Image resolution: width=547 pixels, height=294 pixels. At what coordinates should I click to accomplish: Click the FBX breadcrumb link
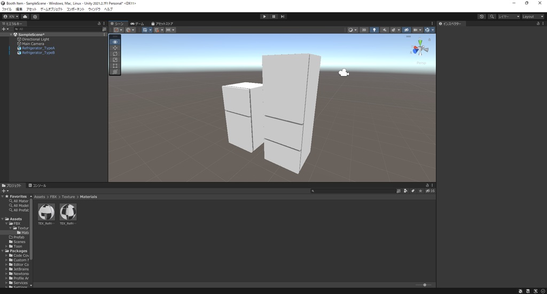(x=53, y=197)
